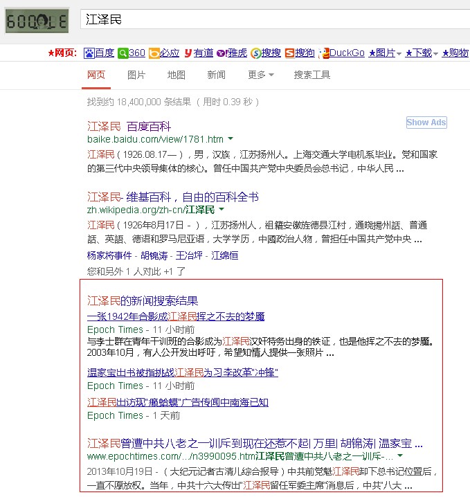The image size is (470, 497).
Task: Open news link 一张1942年合影
Action: pyautogui.click(x=176, y=316)
